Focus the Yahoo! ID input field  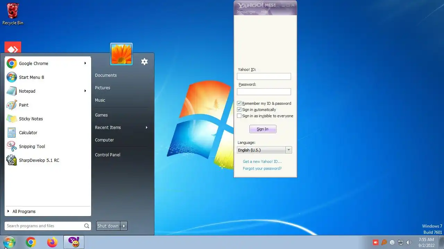tap(264, 76)
